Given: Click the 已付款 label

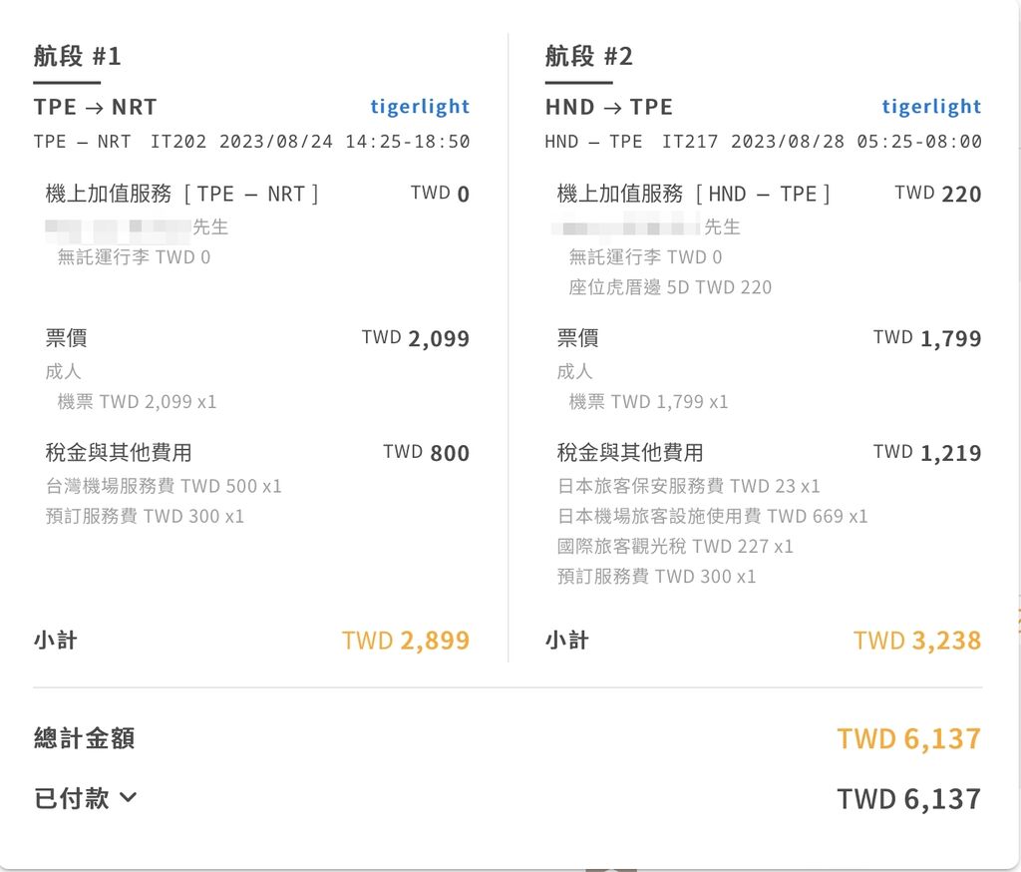Looking at the screenshot, I should 72,798.
